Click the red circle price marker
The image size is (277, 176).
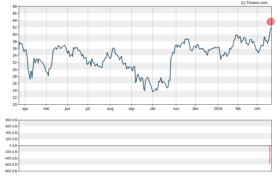click(x=270, y=21)
